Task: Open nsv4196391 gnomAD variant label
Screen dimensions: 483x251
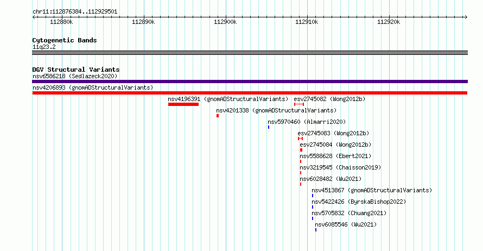Action: [x=228, y=99]
